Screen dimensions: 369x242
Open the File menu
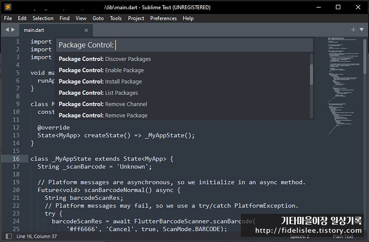point(8,18)
